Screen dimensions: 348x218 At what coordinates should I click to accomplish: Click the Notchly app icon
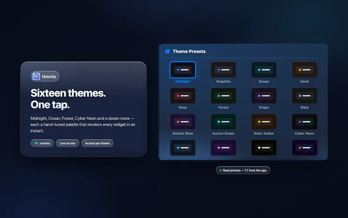pos(36,77)
